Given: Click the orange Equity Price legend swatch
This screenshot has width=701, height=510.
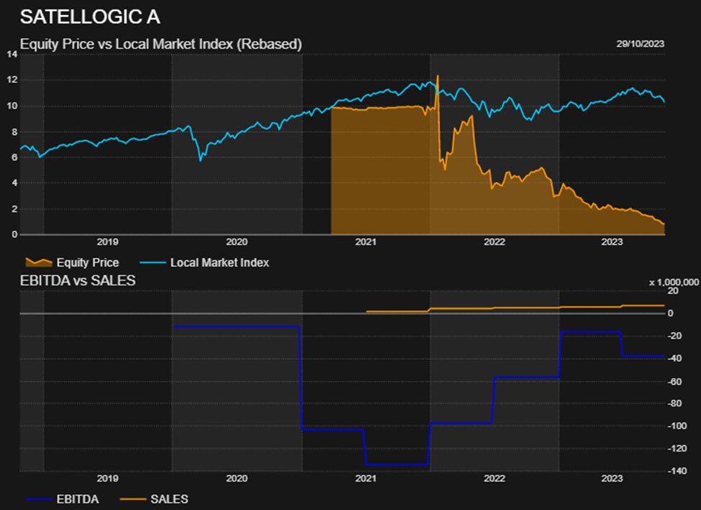Looking at the screenshot, I should [x=39, y=262].
